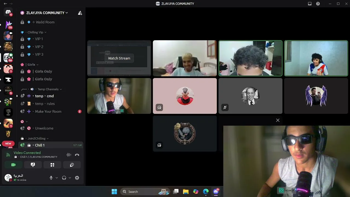This screenshot has height=197, width=350.
Task: Click the user avatar in the user panel
Action: tap(8, 178)
